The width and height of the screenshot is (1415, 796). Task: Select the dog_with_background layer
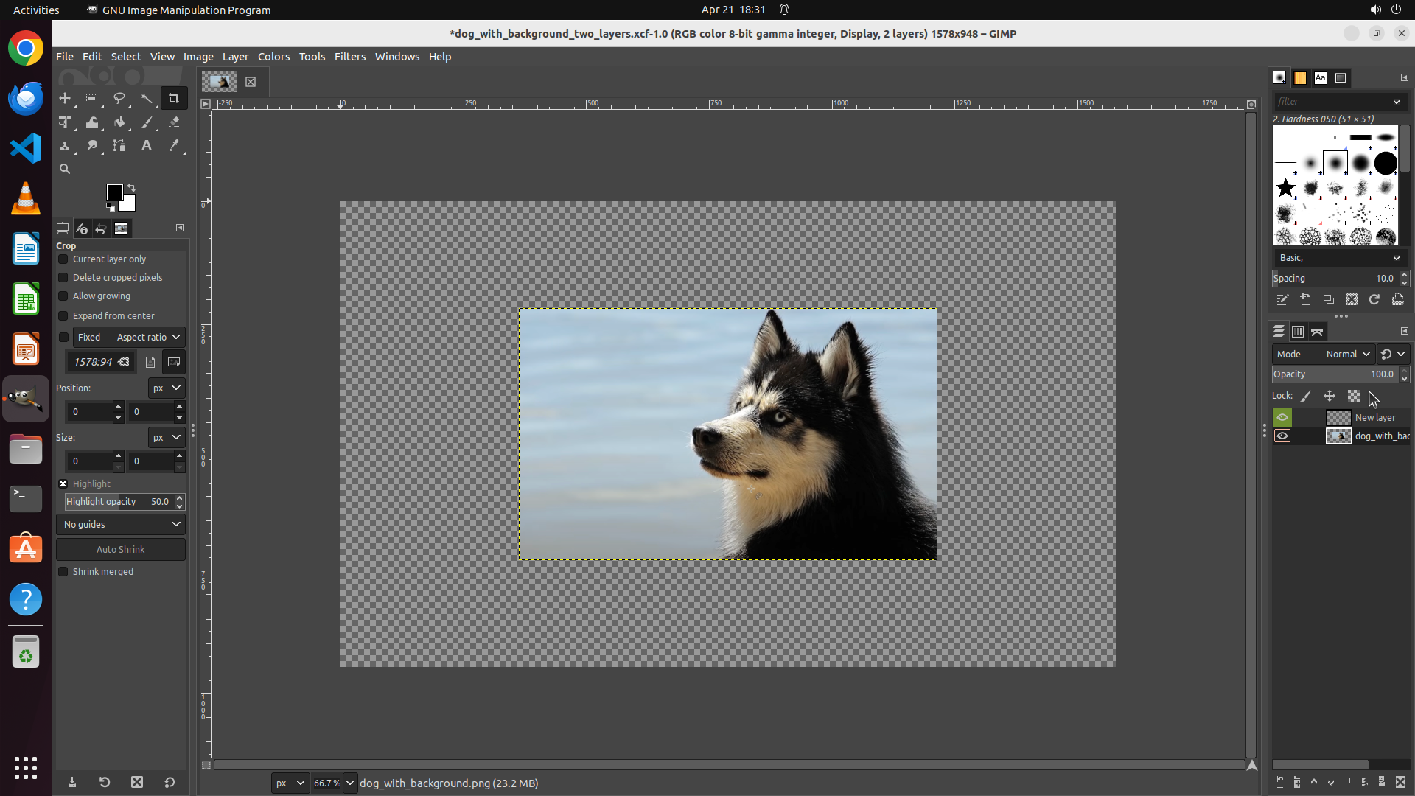click(x=1381, y=436)
